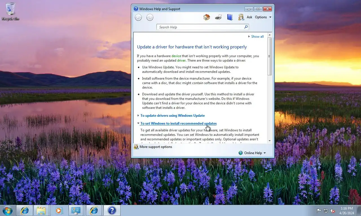Minimize the Windows Help and Support window
This screenshot has width=361, height=216.
(x=249, y=9)
